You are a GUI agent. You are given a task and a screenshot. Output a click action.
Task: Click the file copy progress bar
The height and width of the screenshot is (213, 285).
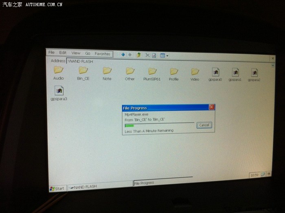(160, 125)
